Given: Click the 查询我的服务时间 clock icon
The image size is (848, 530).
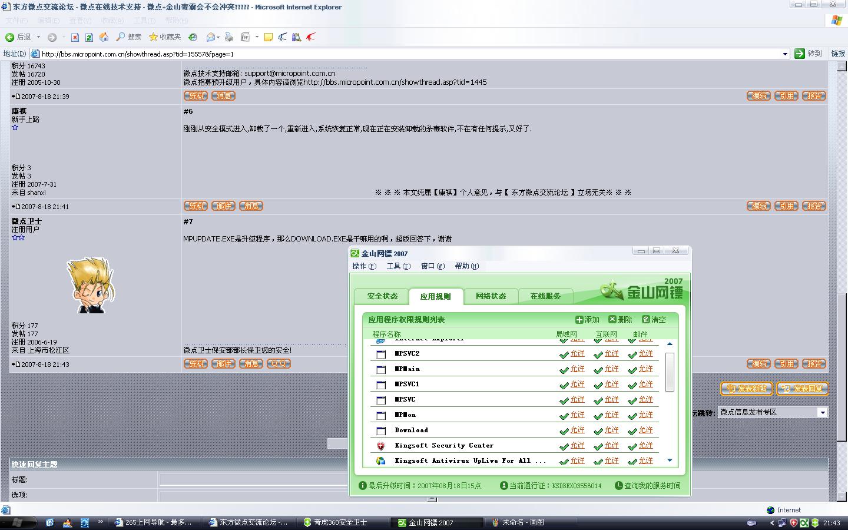Looking at the screenshot, I should coord(619,486).
